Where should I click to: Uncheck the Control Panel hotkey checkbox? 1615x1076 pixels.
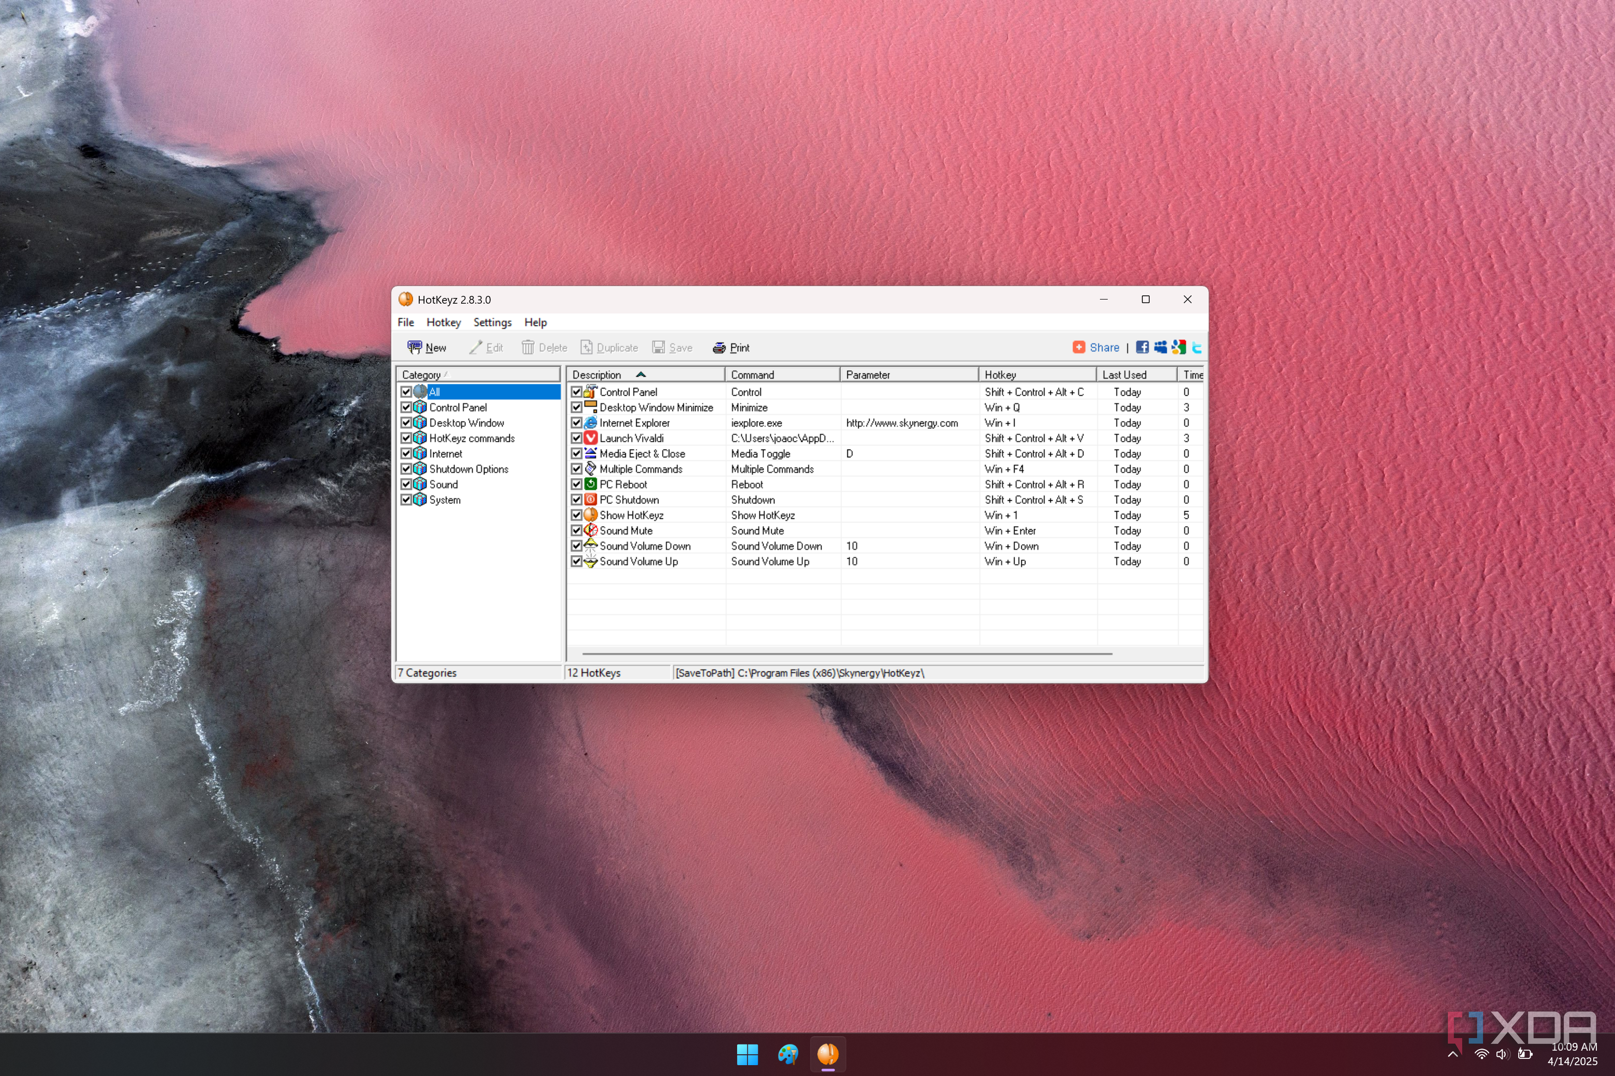coord(577,392)
